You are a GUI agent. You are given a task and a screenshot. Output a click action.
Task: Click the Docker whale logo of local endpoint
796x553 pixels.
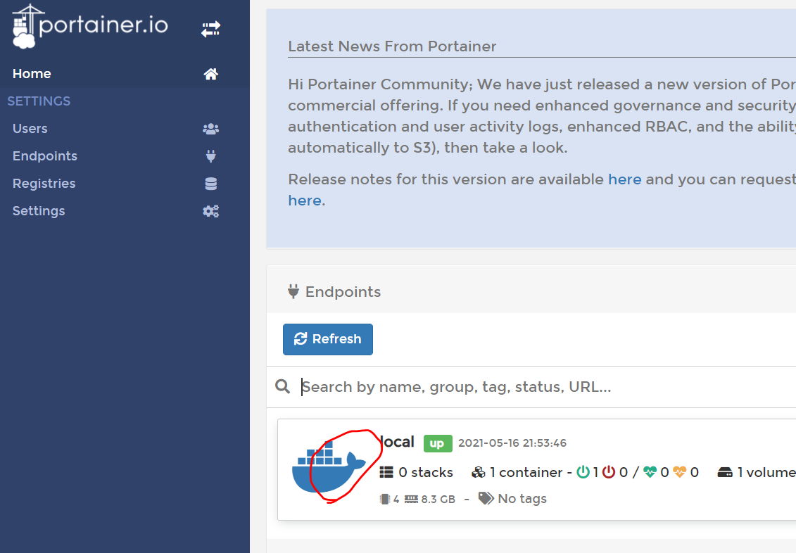tap(329, 466)
